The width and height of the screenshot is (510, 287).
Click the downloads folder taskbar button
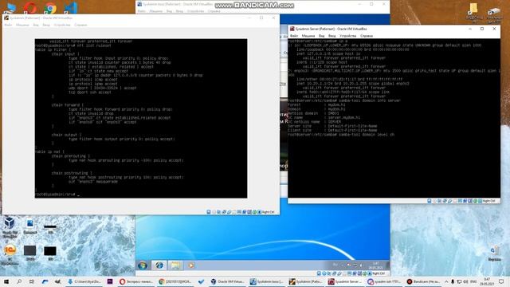coord(84,281)
